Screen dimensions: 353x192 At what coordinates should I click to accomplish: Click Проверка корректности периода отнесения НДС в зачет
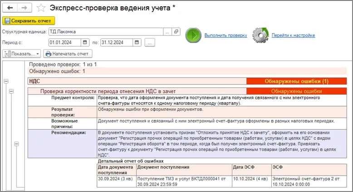coord(108,91)
